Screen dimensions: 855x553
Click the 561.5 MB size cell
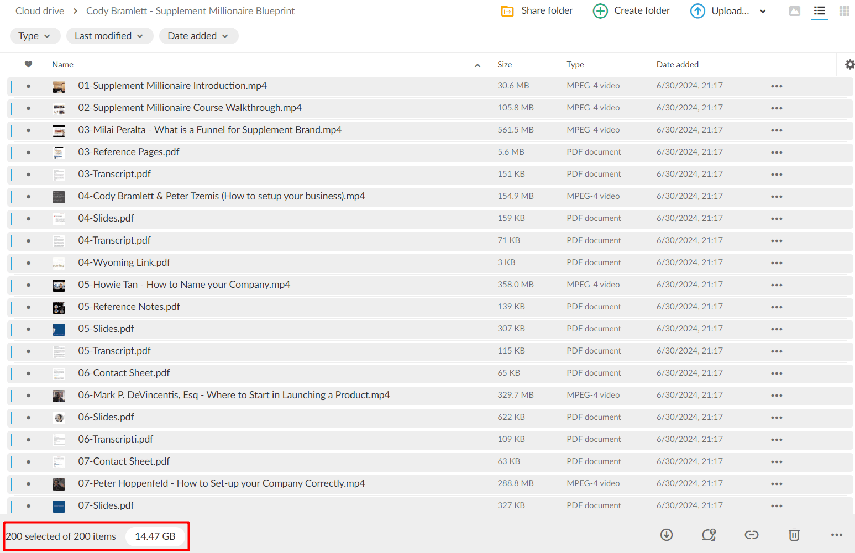tap(516, 130)
